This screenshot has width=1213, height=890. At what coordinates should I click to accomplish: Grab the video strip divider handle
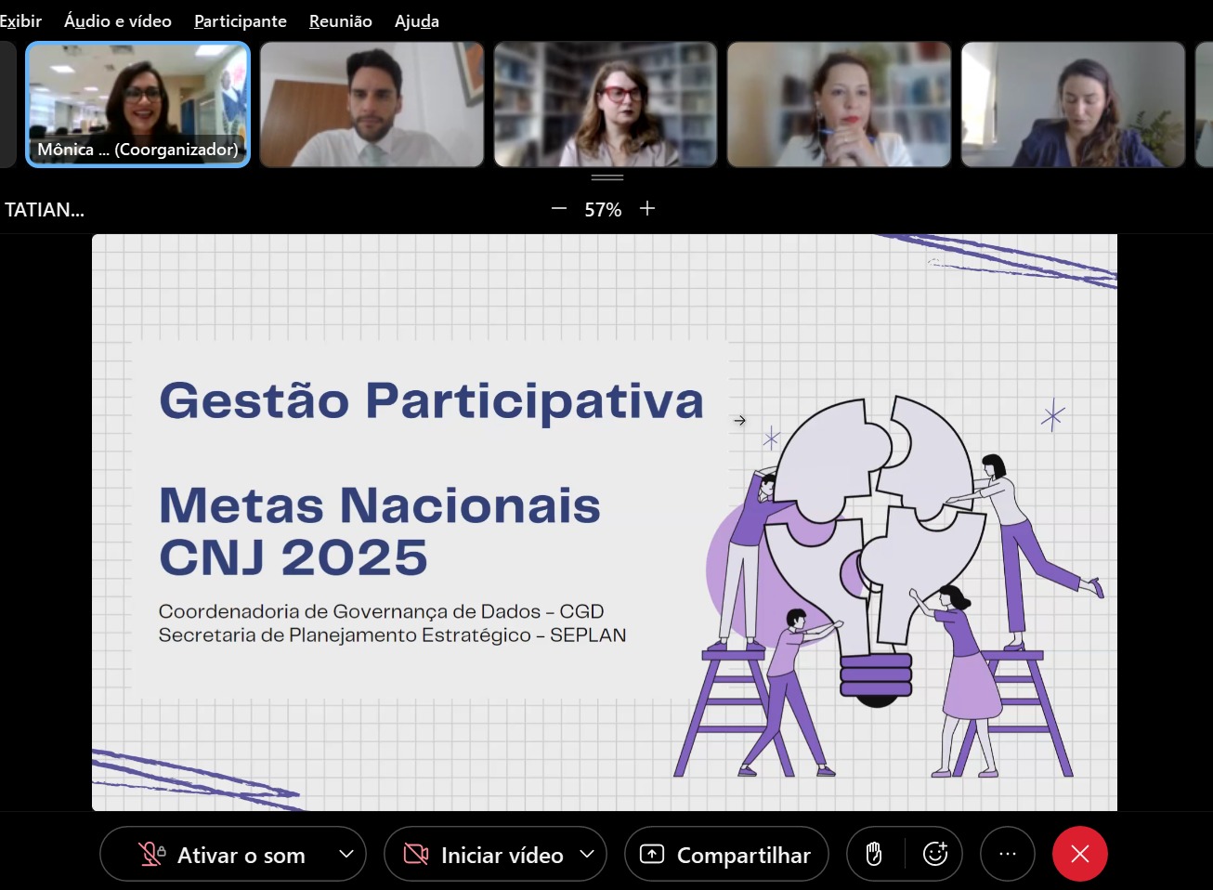[x=606, y=177]
